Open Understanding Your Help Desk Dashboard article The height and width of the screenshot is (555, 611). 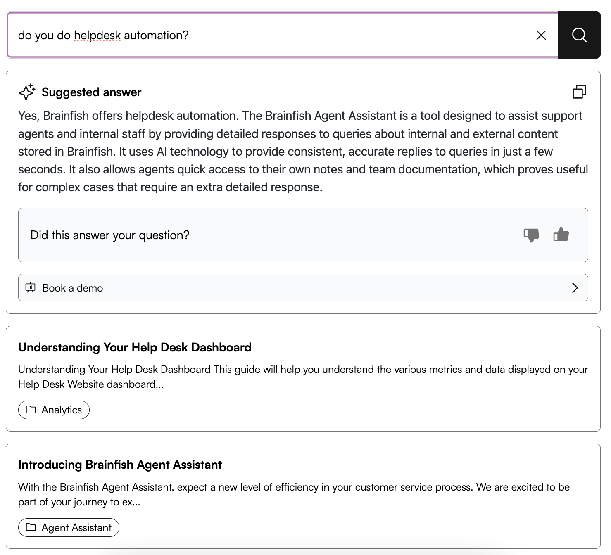135,347
